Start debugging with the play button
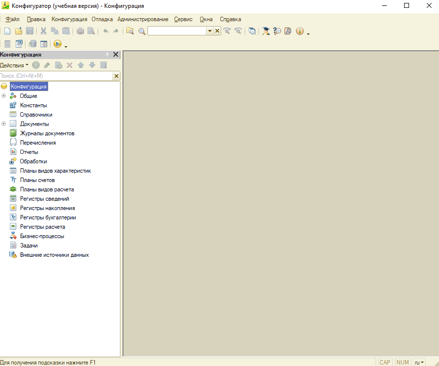439x366 pixels. (58, 44)
